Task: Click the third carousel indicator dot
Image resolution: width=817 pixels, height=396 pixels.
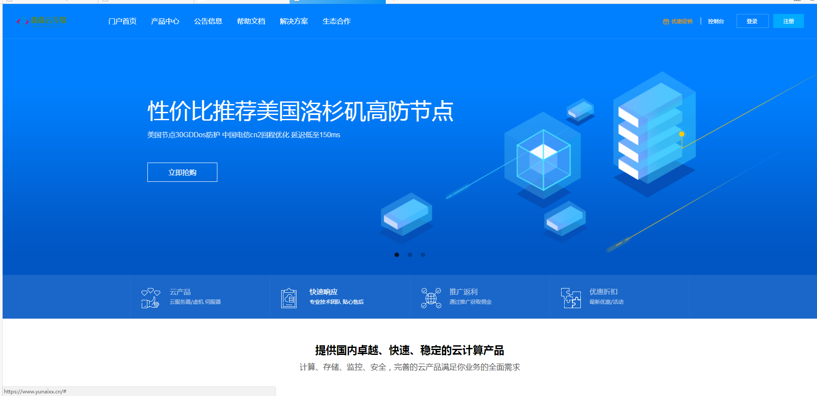Action: [x=423, y=255]
